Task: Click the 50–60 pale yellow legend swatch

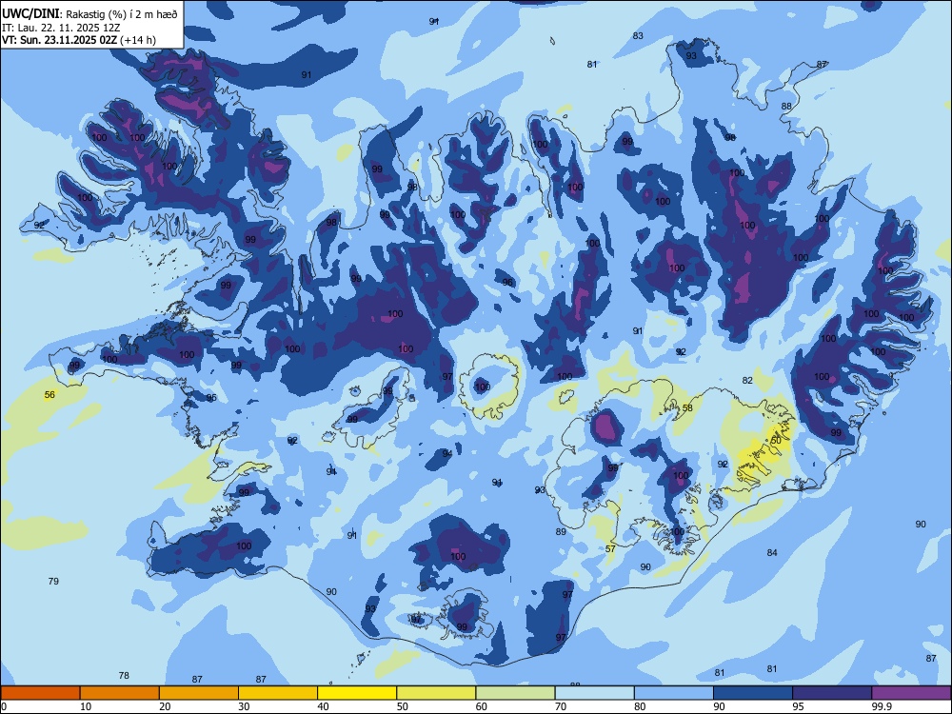Action: (436, 693)
